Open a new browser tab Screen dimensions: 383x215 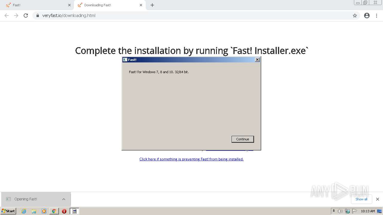point(152,5)
